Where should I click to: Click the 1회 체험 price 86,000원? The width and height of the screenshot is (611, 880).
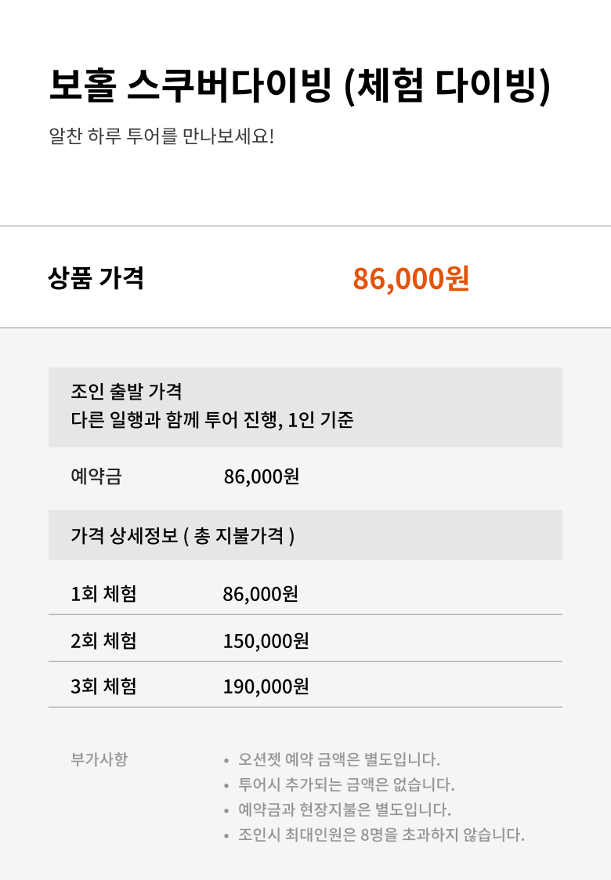coord(260,594)
